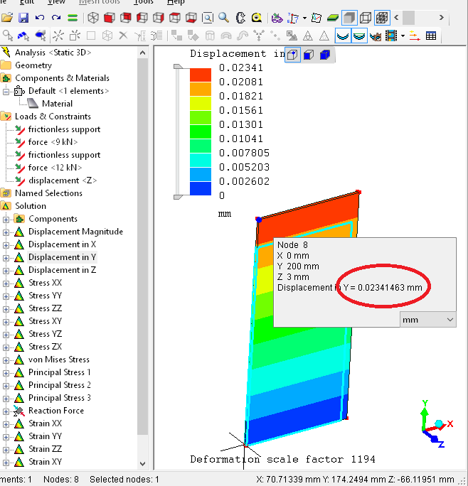Toggle the undeformed overlay view button
Viewport: 468px width, 486px height.
[359, 36]
